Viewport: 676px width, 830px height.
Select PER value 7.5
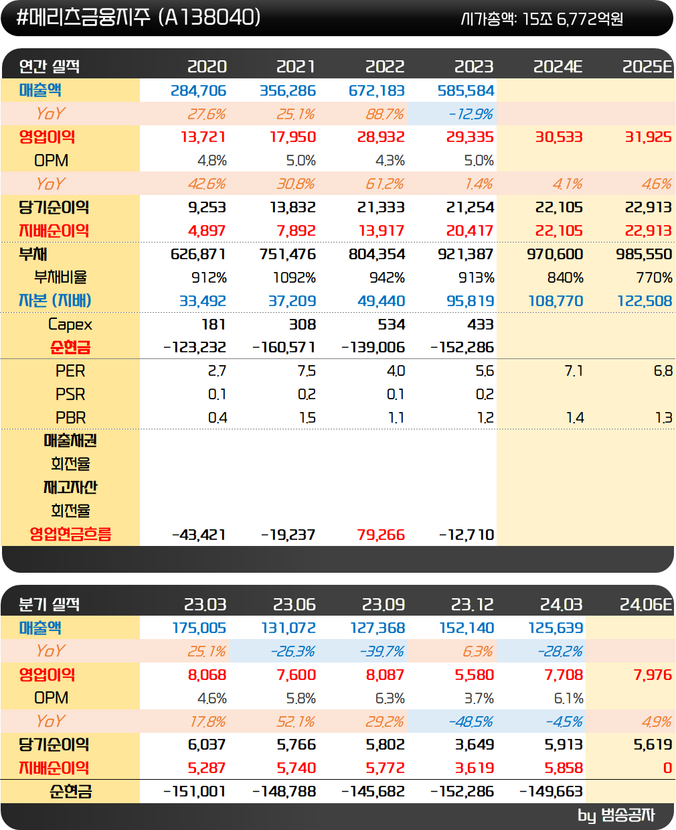tap(307, 371)
